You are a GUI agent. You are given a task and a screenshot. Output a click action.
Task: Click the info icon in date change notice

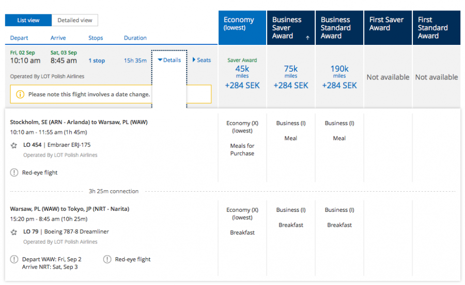point(20,94)
